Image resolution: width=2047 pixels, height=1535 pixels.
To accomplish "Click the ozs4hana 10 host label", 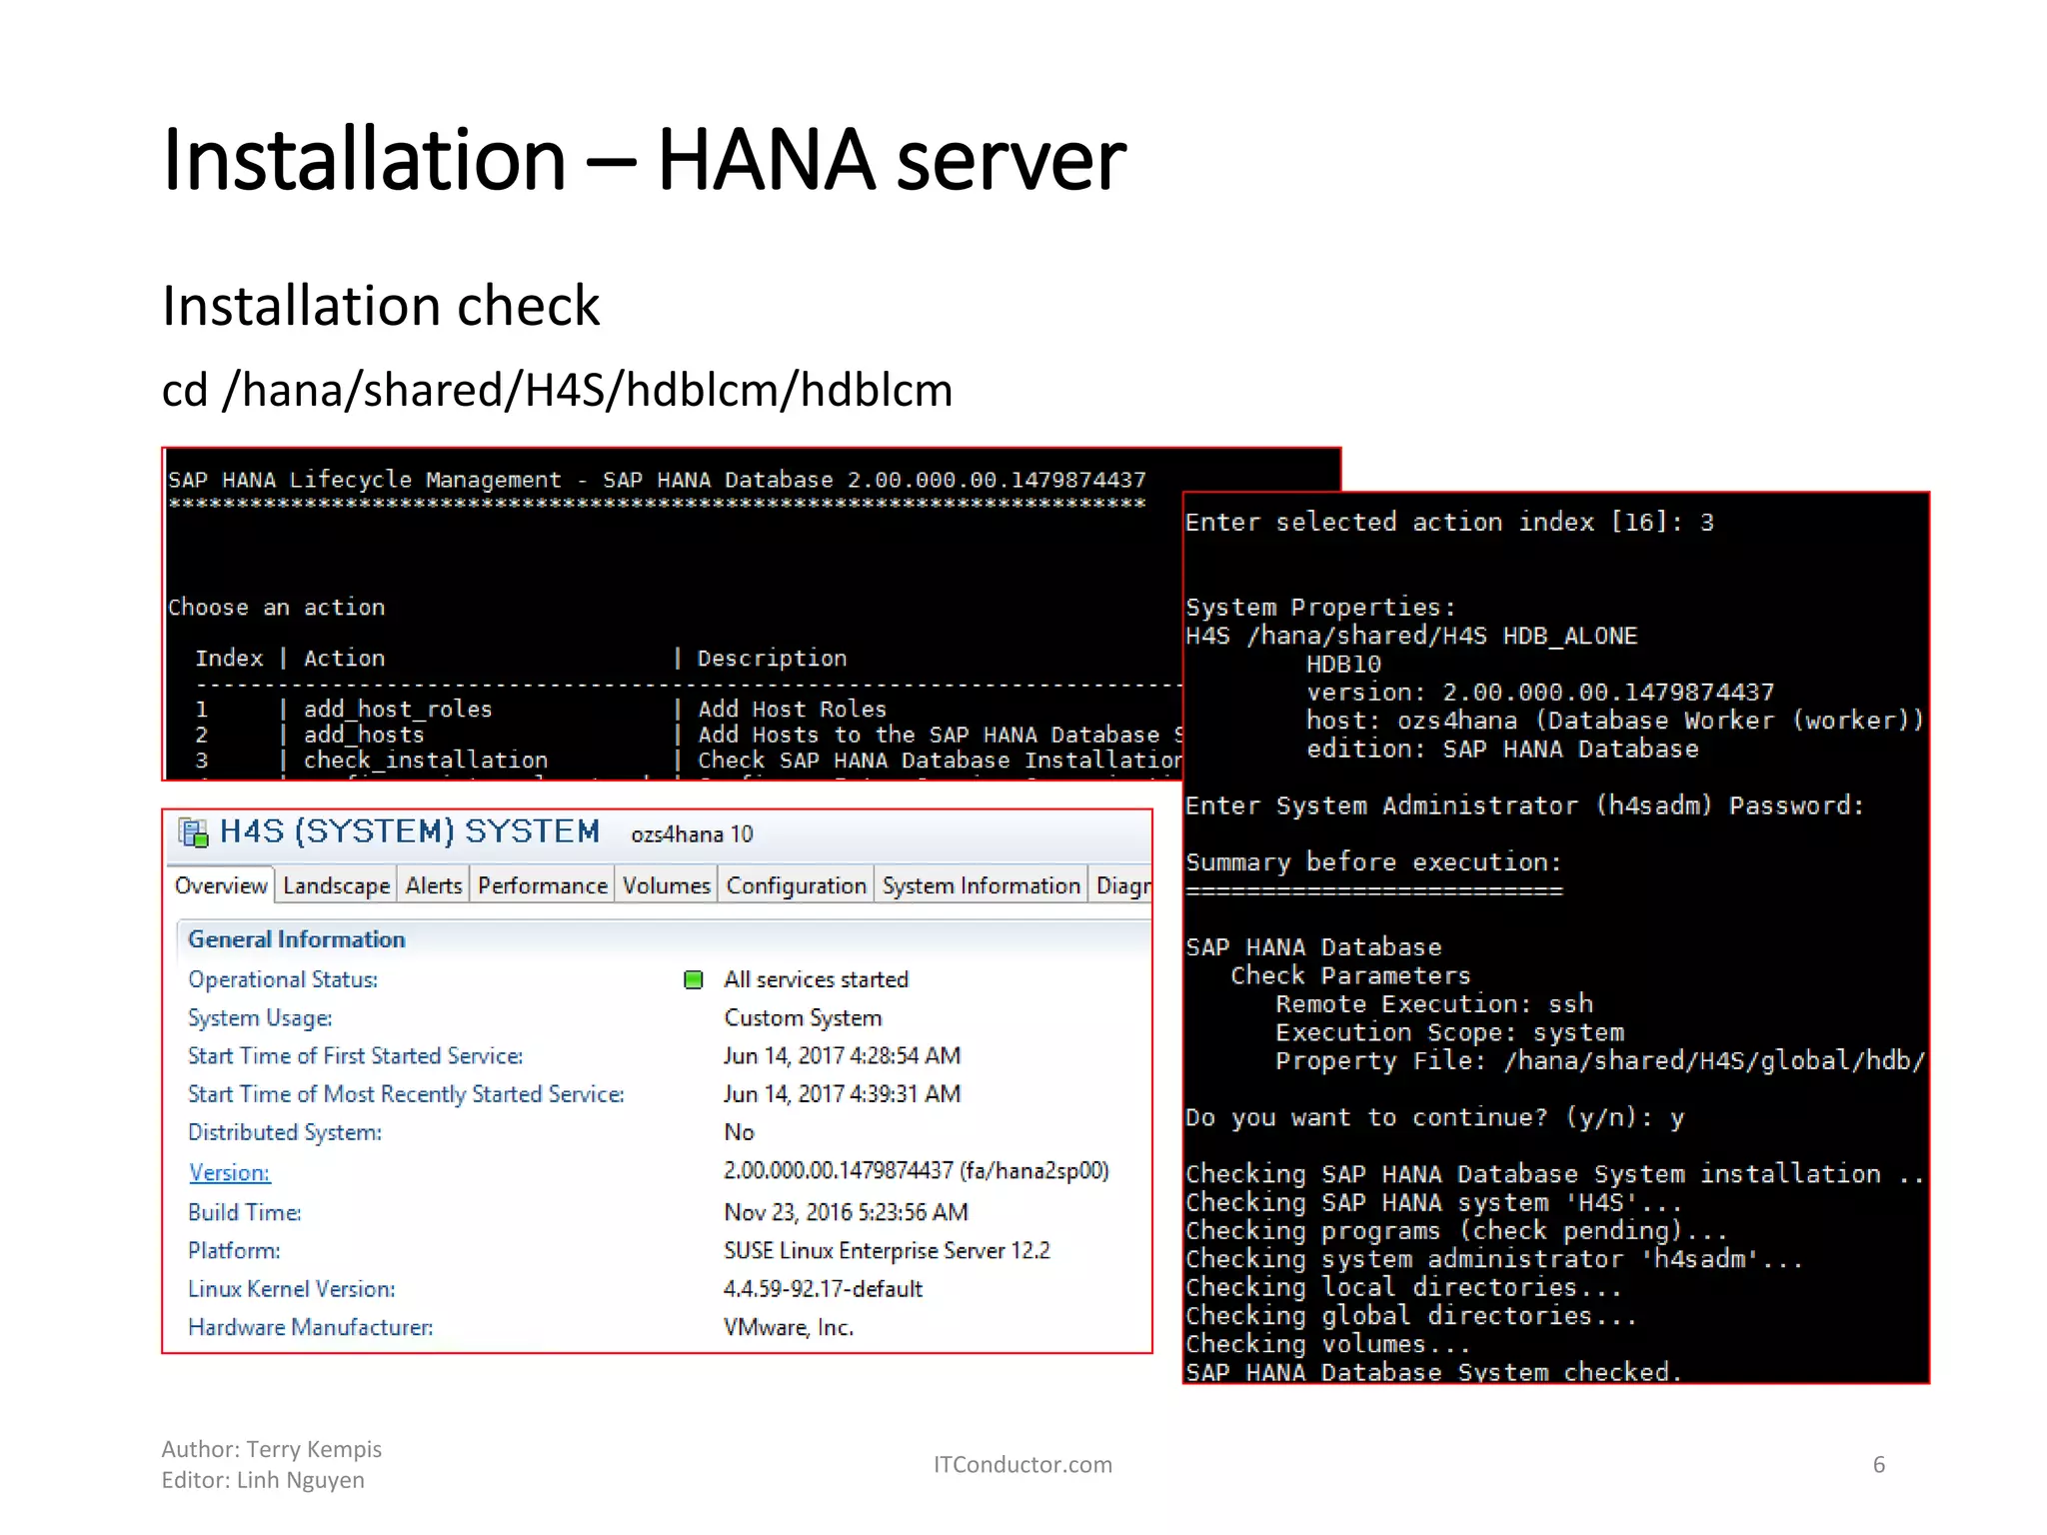I will (692, 833).
